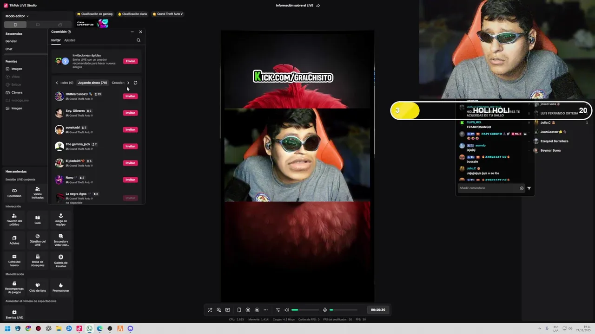Screen dimensions: 595x334
Task: Open the Grand Theft Auto V tag
Action: click(x=167, y=14)
